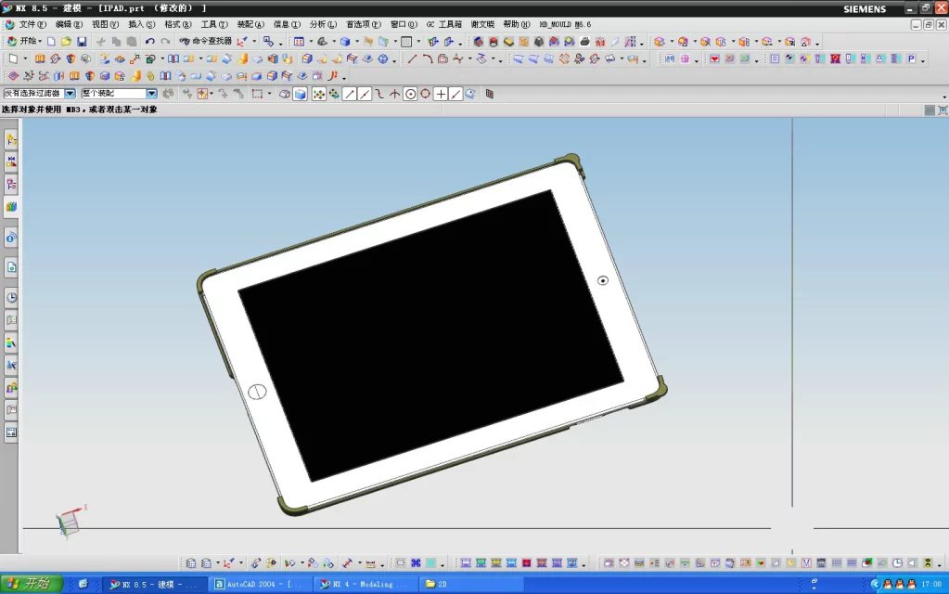This screenshot has height=594, width=949.
Task: Click the blue P icon in the mold toolbar
Action: (x=911, y=59)
